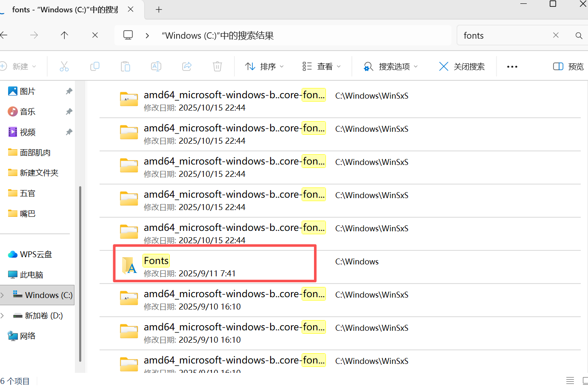Click the Close search button
The image size is (588, 389).
pos(462,66)
